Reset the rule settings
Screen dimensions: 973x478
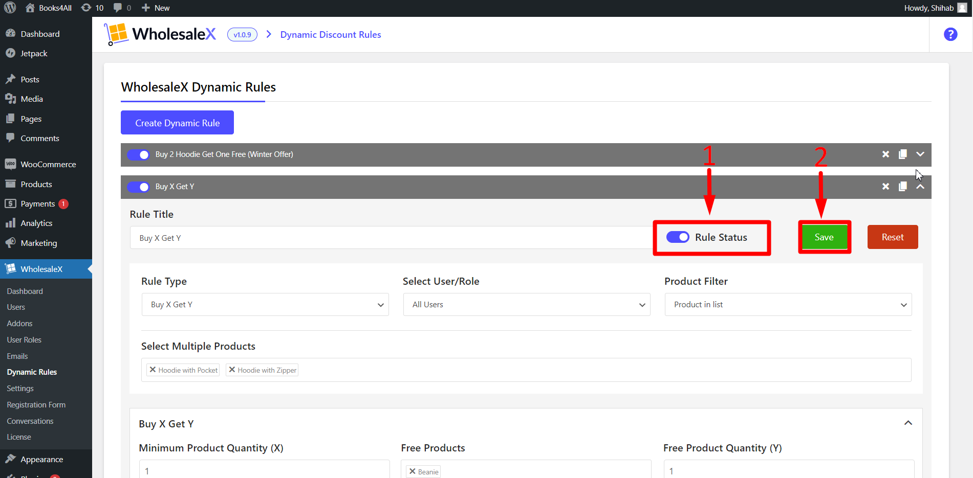893,237
